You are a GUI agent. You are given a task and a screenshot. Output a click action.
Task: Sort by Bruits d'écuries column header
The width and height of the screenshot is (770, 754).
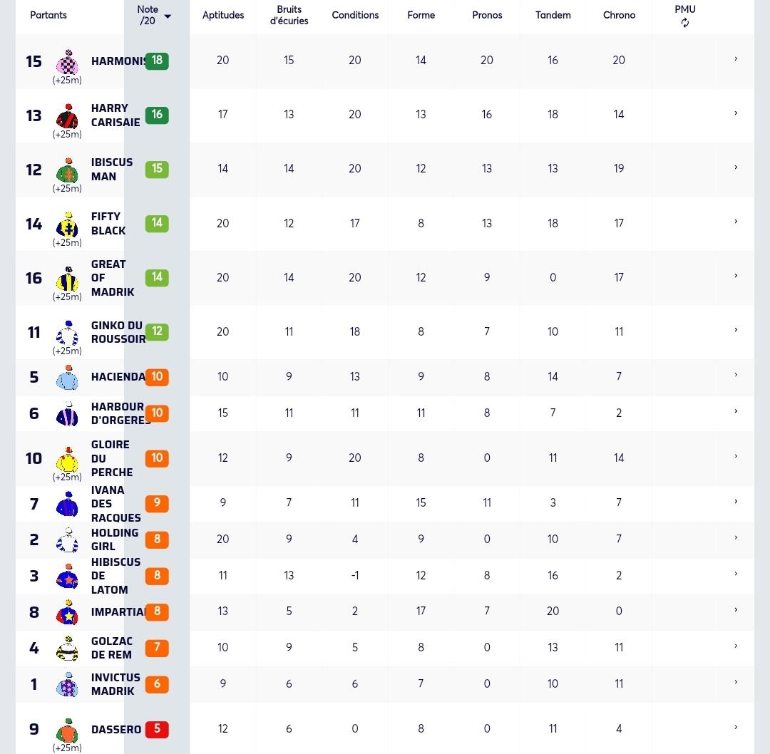pos(289,15)
